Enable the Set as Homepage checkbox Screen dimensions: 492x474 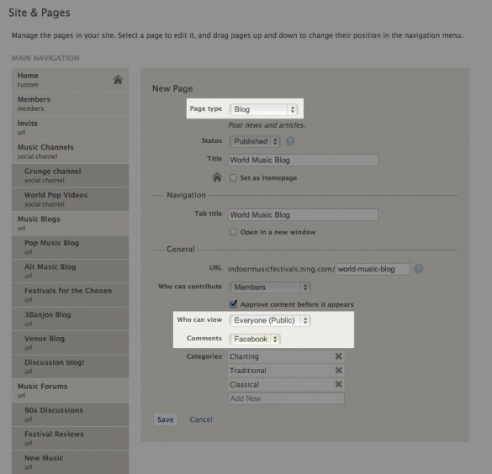pos(233,178)
